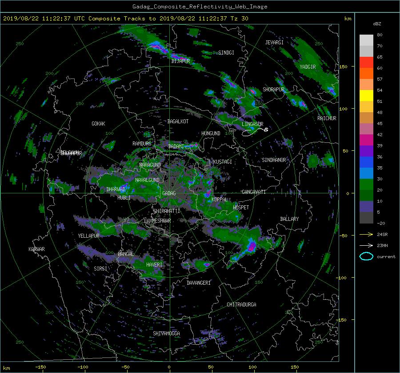Select the dark gray 5 dBZ swatch
The image size is (400, 373).
366,218
